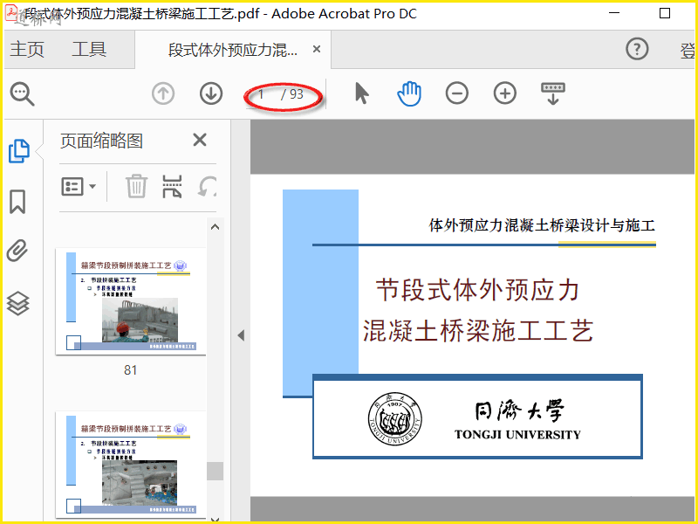698x524 pixels.
Task: Open the help question mark menu
Action: click(x=637, y=49)
